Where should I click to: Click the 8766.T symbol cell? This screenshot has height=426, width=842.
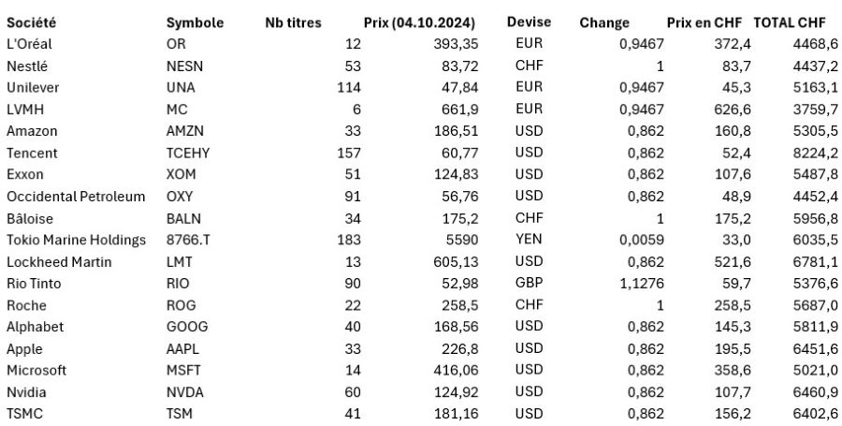(x=187, y=240)
